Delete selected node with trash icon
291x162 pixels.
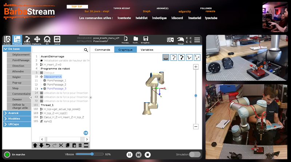tap(80, 145)
